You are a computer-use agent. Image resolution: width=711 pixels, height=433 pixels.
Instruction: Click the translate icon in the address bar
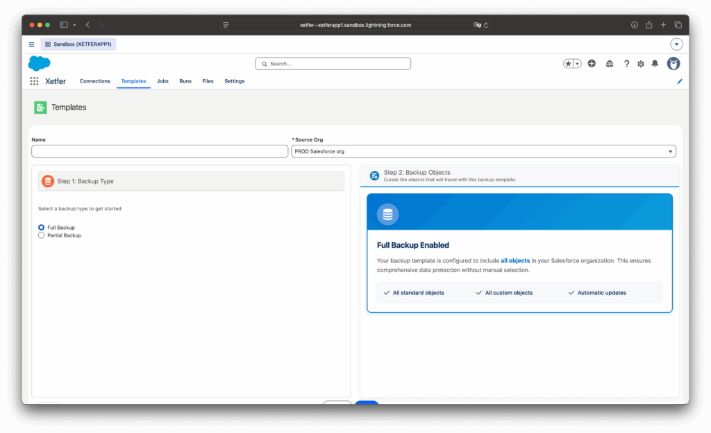pyautogui.click(x=477, y=25)
